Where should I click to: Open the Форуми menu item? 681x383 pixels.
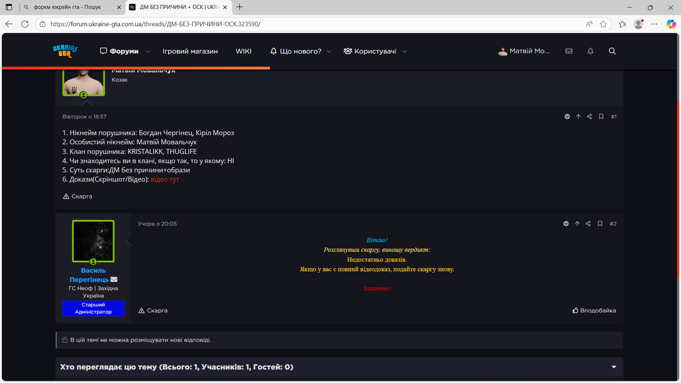(x=119, y=52)
